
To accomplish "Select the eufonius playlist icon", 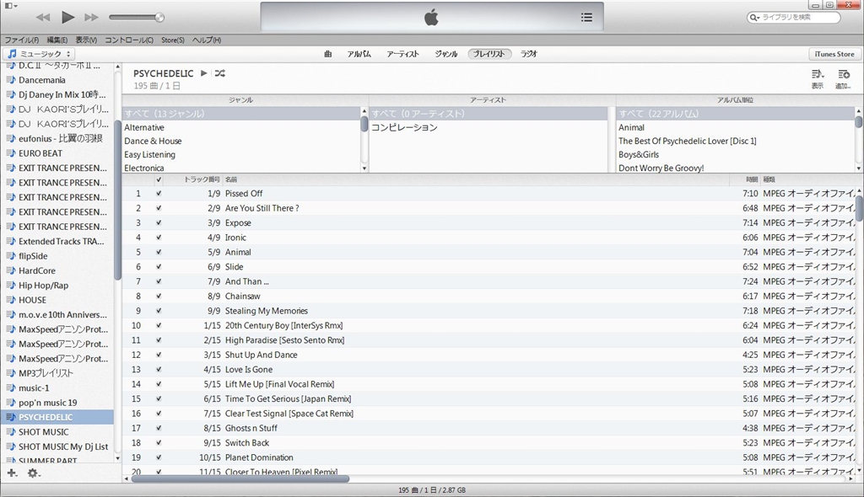I will 10,139.
